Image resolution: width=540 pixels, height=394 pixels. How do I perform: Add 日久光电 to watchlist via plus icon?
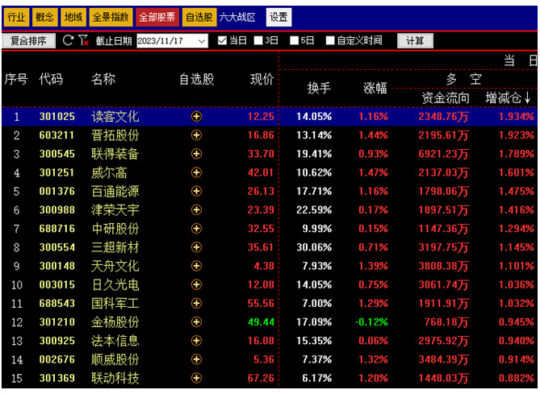[x=196, y=284]
